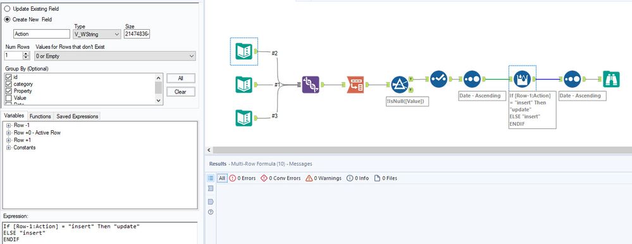Uncheck the Property group-by checkbox
This screenshot has height=244, width=632.
coord(9,91)
